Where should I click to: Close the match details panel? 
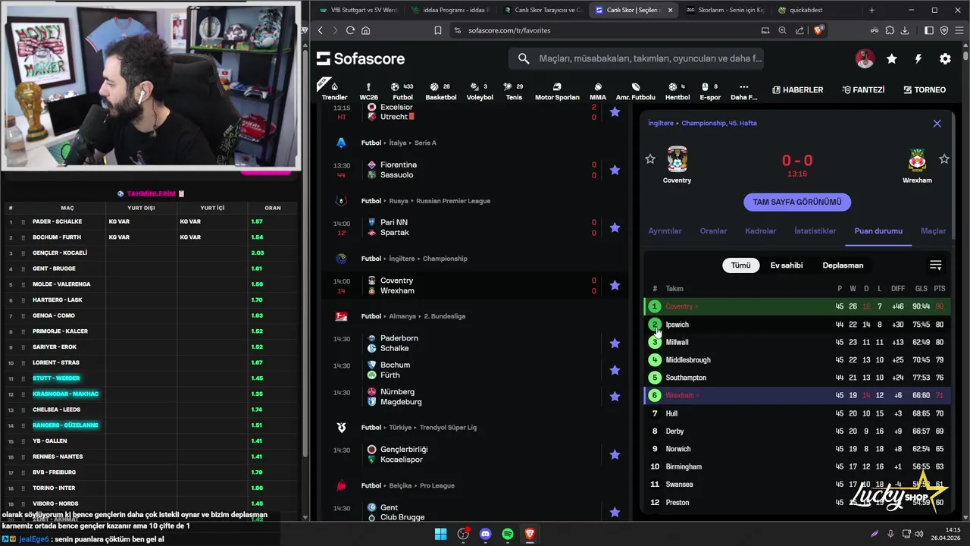(937, 123)
